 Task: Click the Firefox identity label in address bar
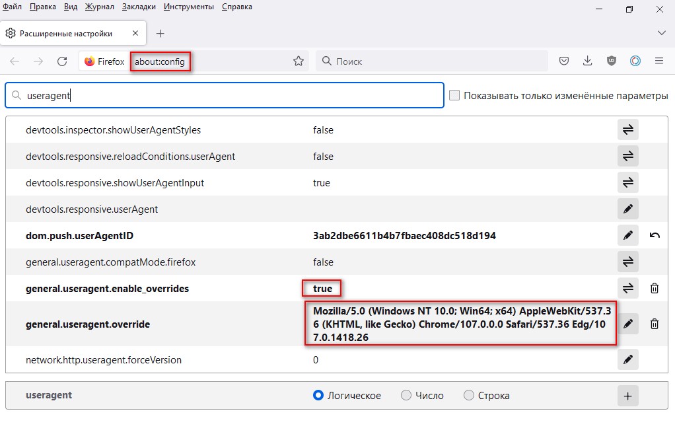104,61
